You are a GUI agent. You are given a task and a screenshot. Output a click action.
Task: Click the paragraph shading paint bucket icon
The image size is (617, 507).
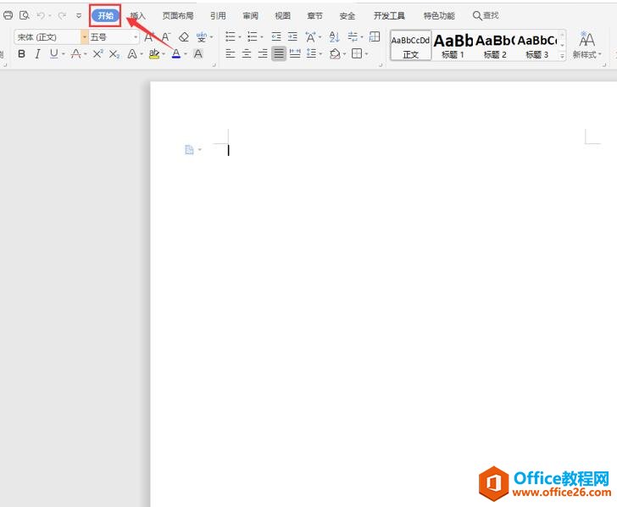335,53
